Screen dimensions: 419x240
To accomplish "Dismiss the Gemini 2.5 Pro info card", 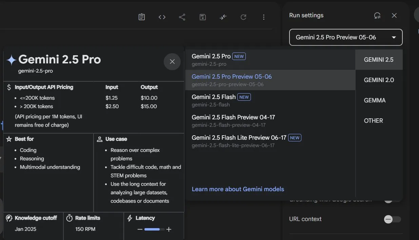I will tap(172, 61).
